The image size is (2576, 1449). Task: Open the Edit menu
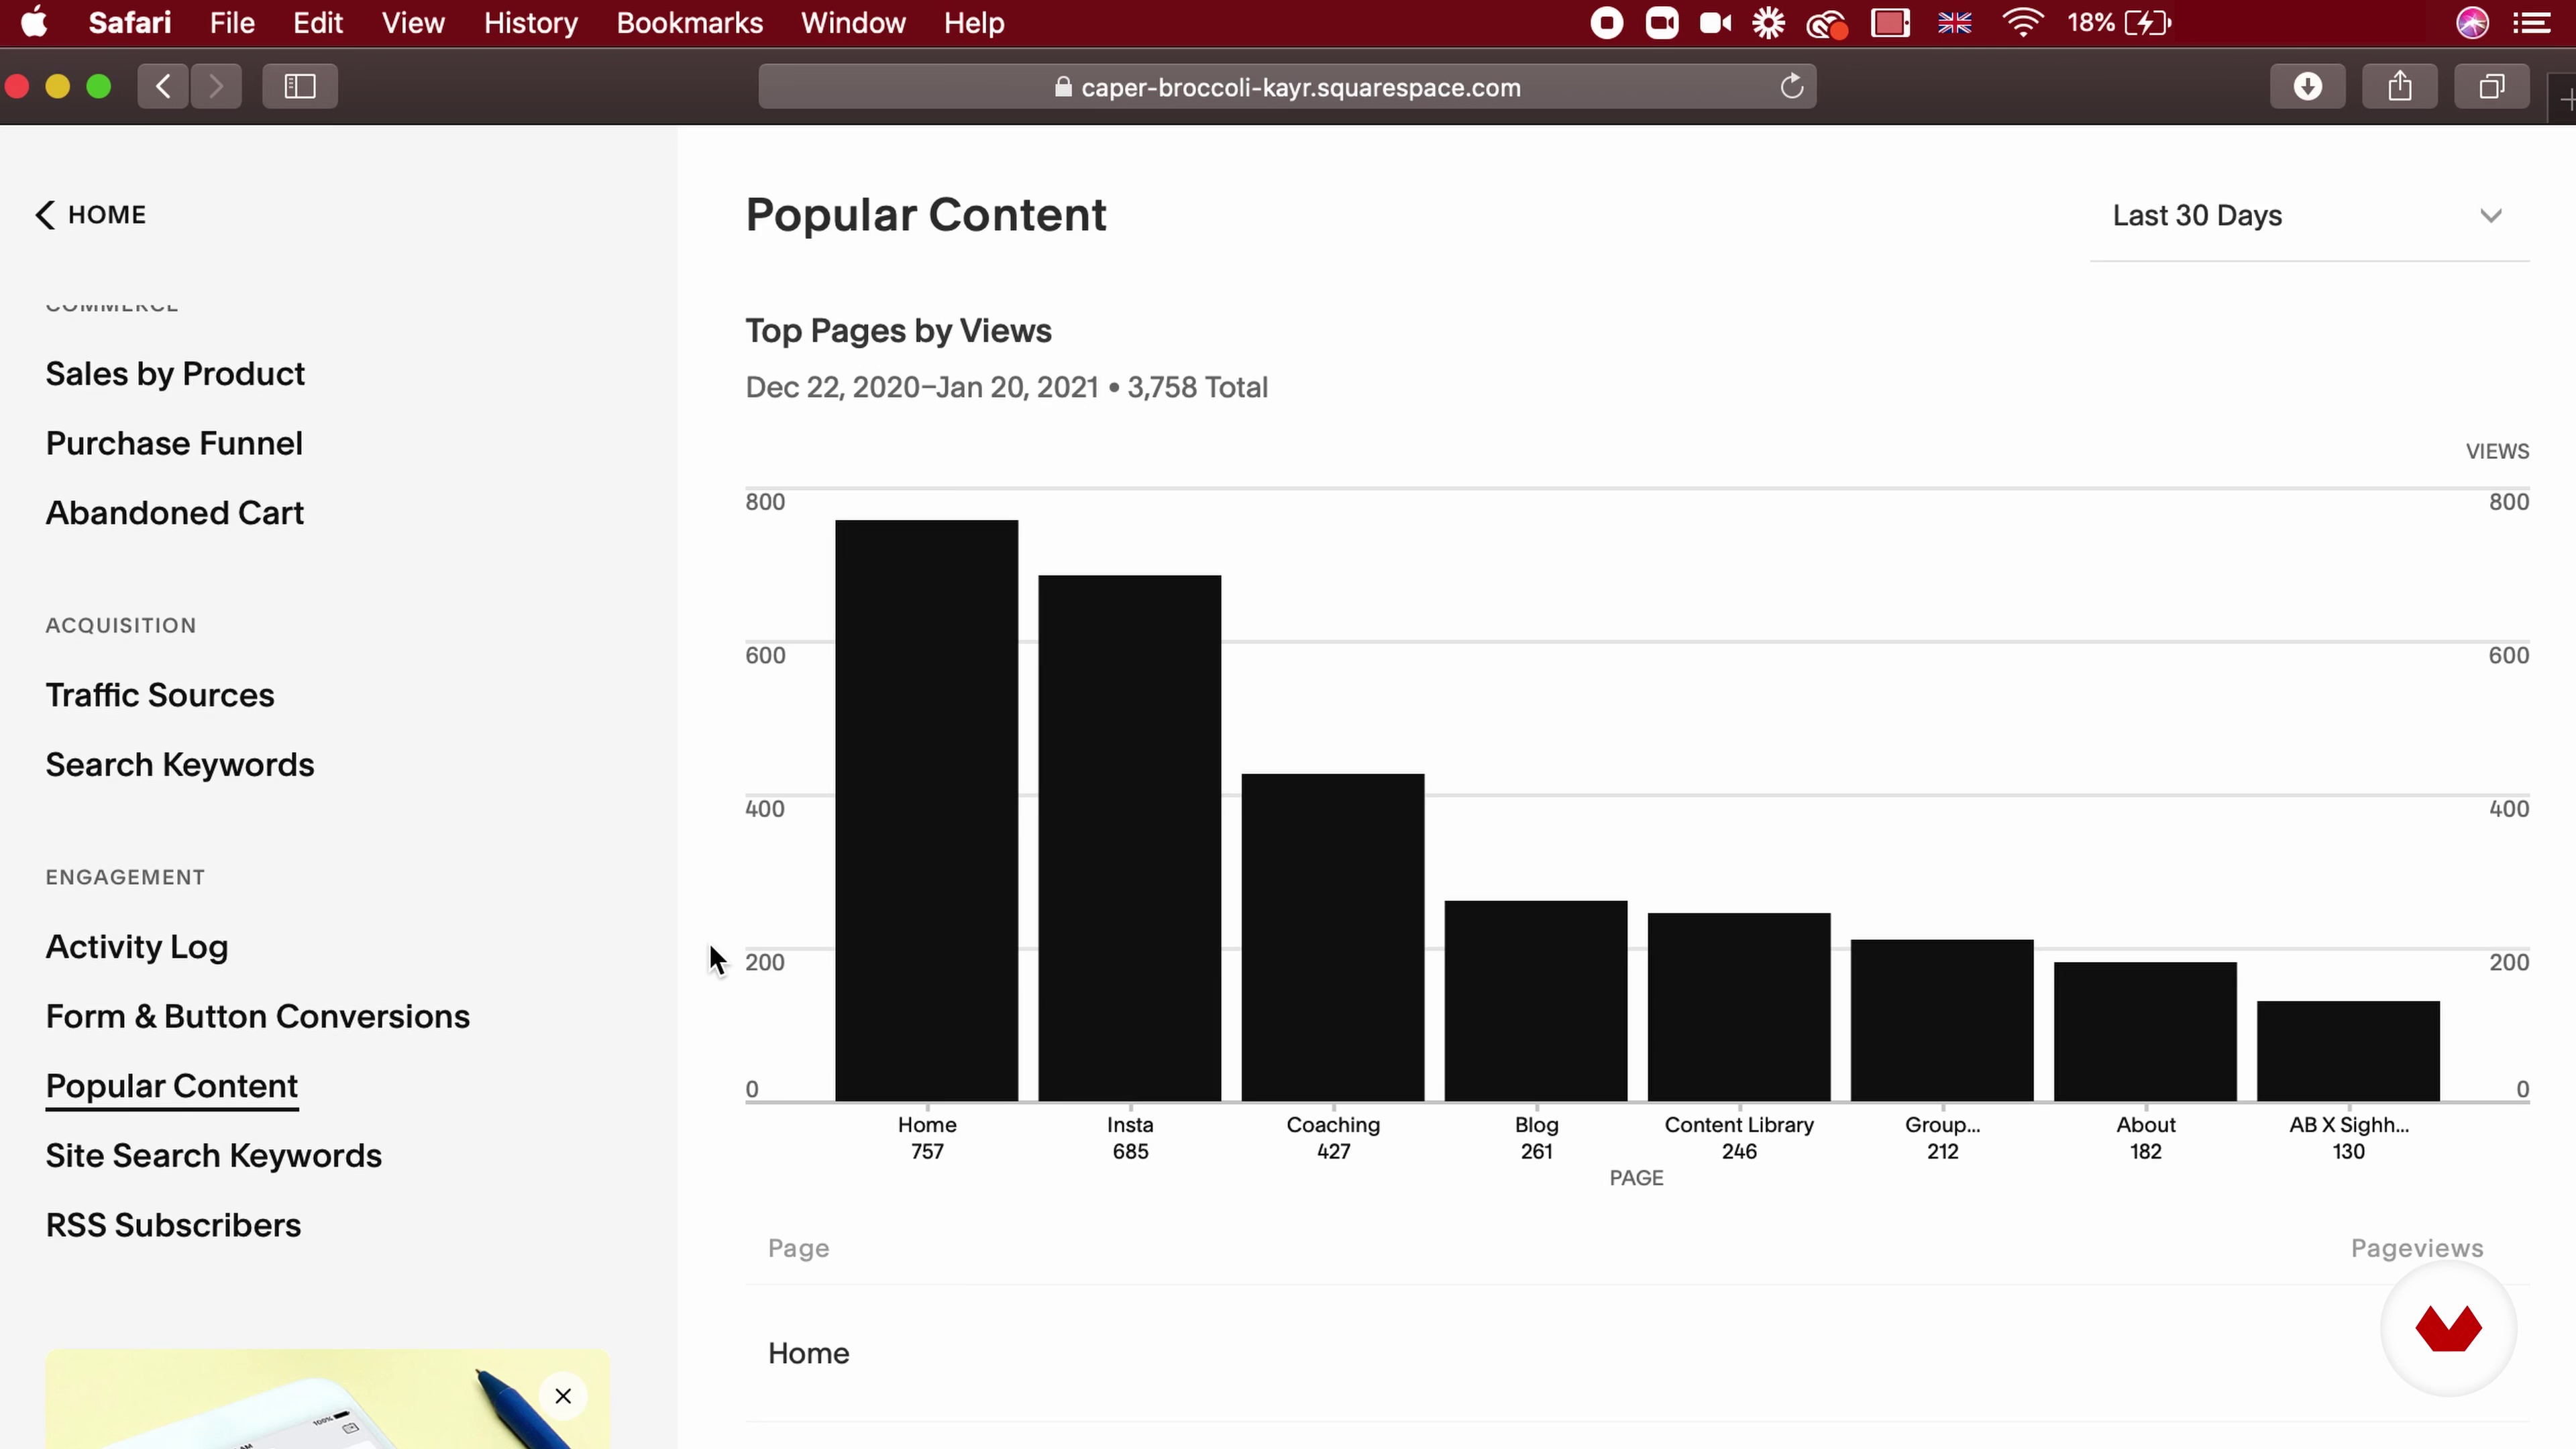click(x=318, y=22)
